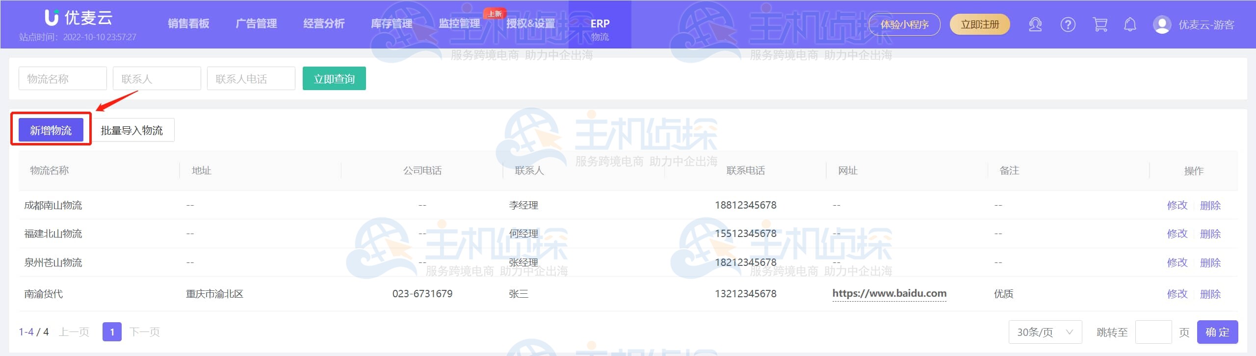Open the 广告管理 menu
The width and height of the screenshot is (1256, 356).
click(x=256, y=24)
